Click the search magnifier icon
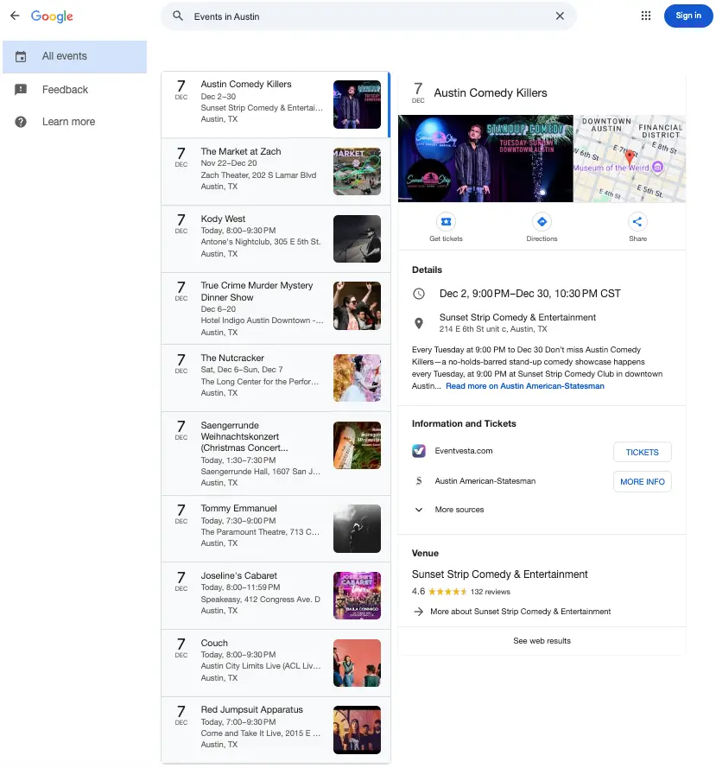 point(178,16)
